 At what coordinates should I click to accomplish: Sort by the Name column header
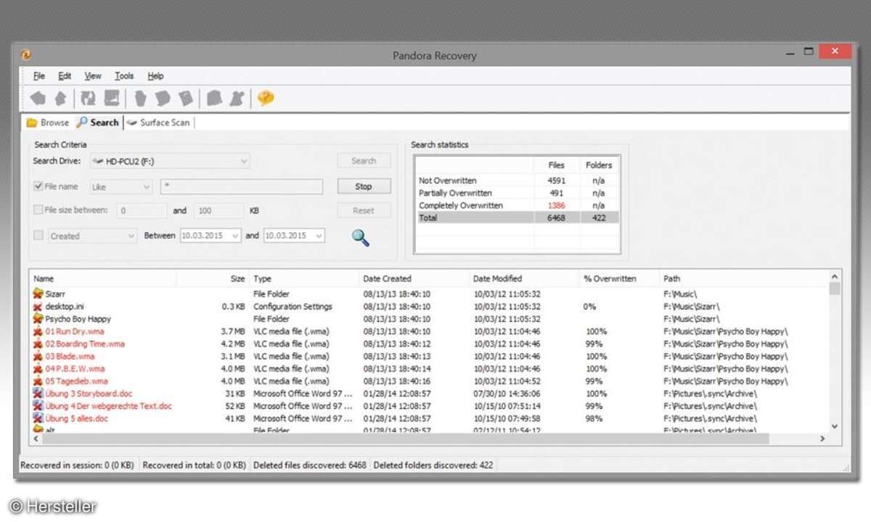pos(102,278)
